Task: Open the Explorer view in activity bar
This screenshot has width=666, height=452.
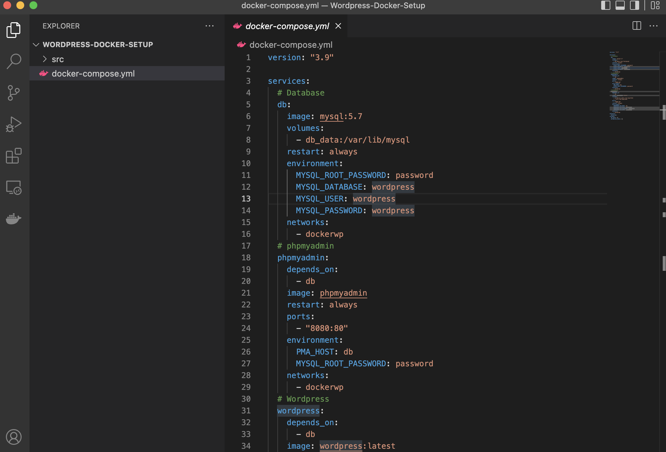Action: coord(14,30)
